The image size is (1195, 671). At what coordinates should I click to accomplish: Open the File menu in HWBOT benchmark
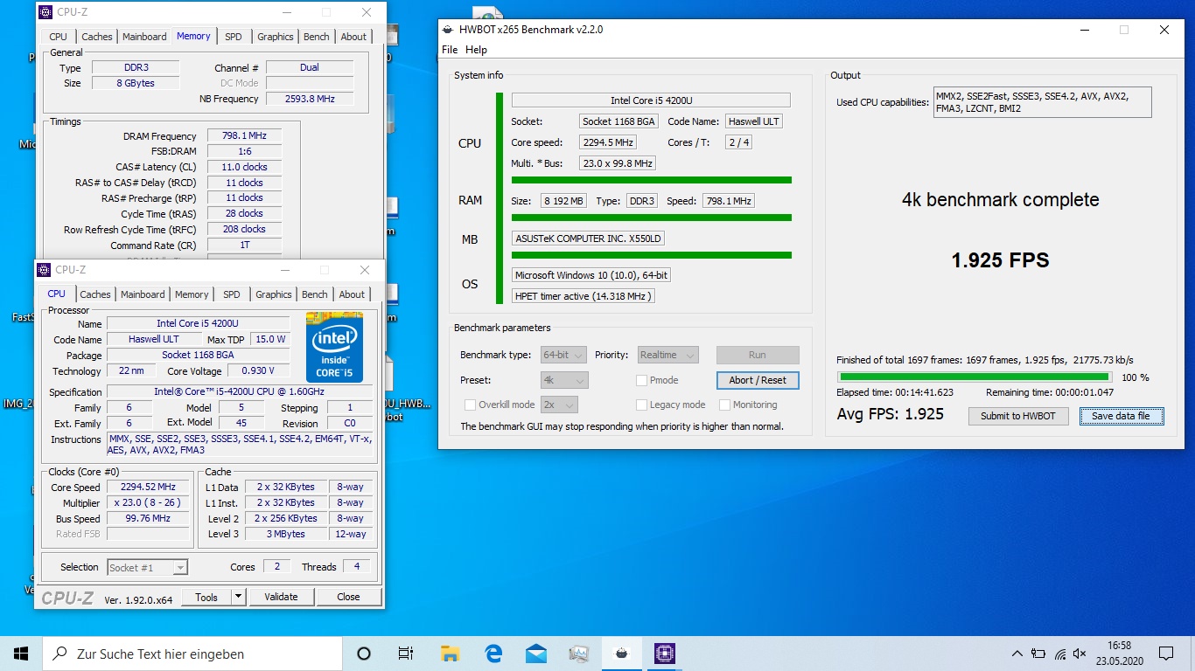pos(450,50)
